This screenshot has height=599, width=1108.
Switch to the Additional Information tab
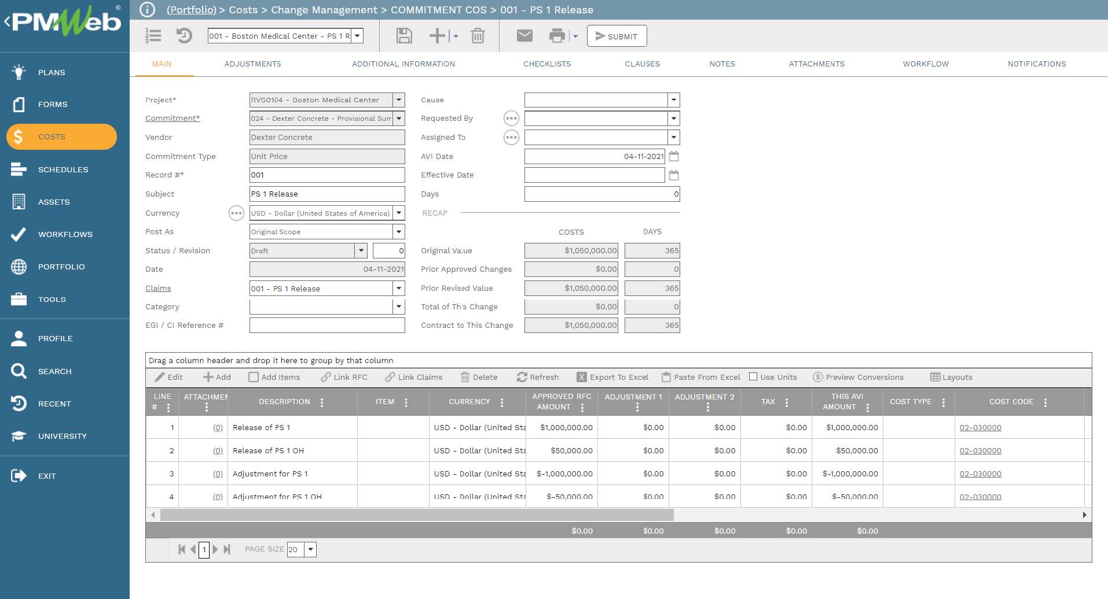point(403,64)
